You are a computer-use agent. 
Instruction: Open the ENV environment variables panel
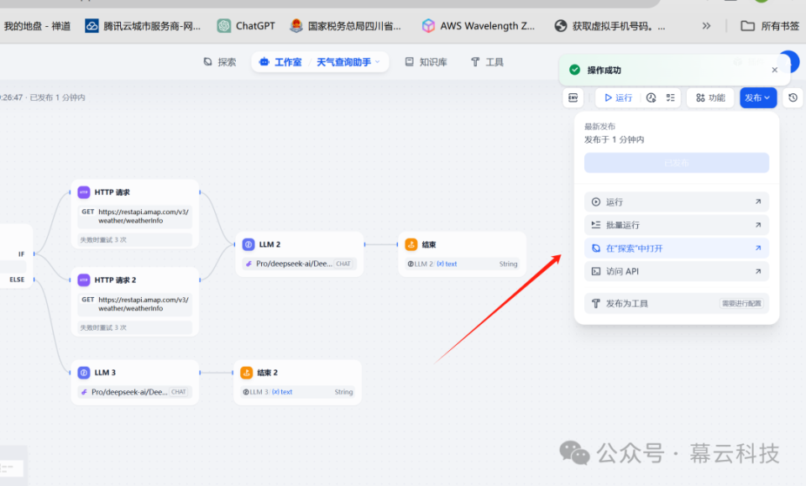coord(573,98)
